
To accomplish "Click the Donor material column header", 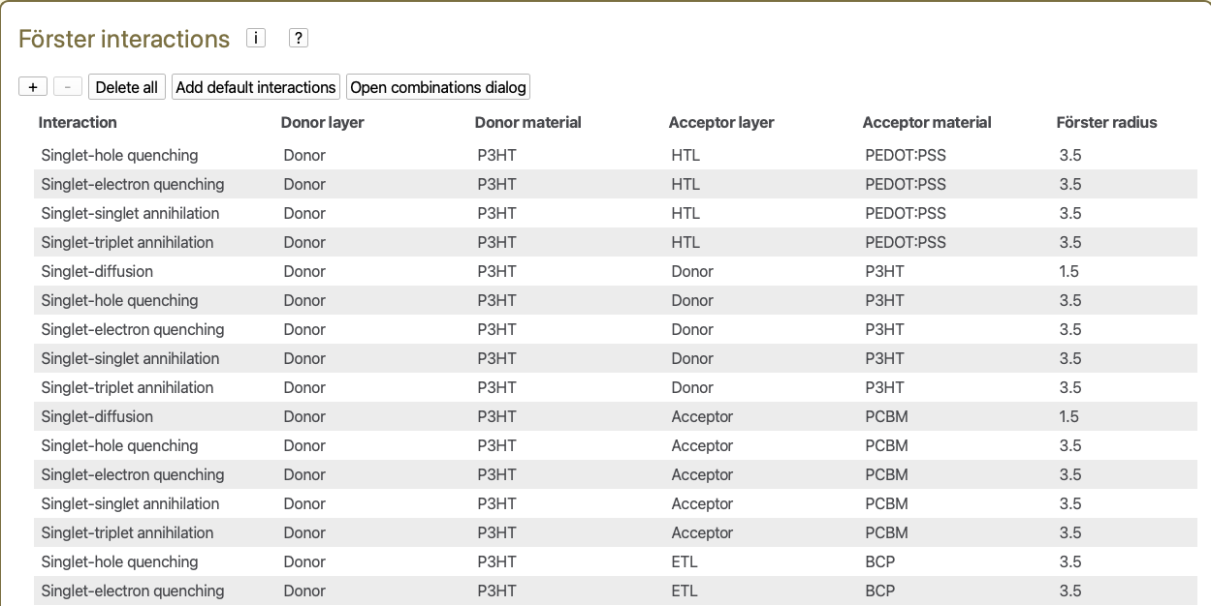I will click(527, 122).
